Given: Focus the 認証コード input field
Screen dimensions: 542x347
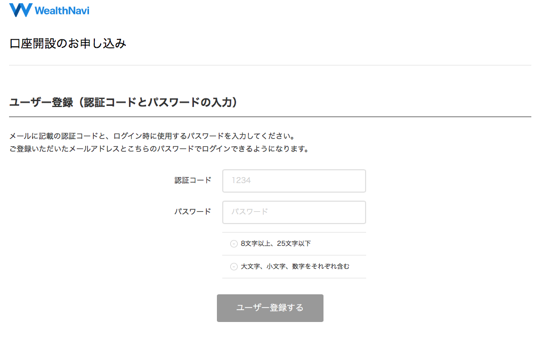Looking at the screenshot, I should point(294,180).
